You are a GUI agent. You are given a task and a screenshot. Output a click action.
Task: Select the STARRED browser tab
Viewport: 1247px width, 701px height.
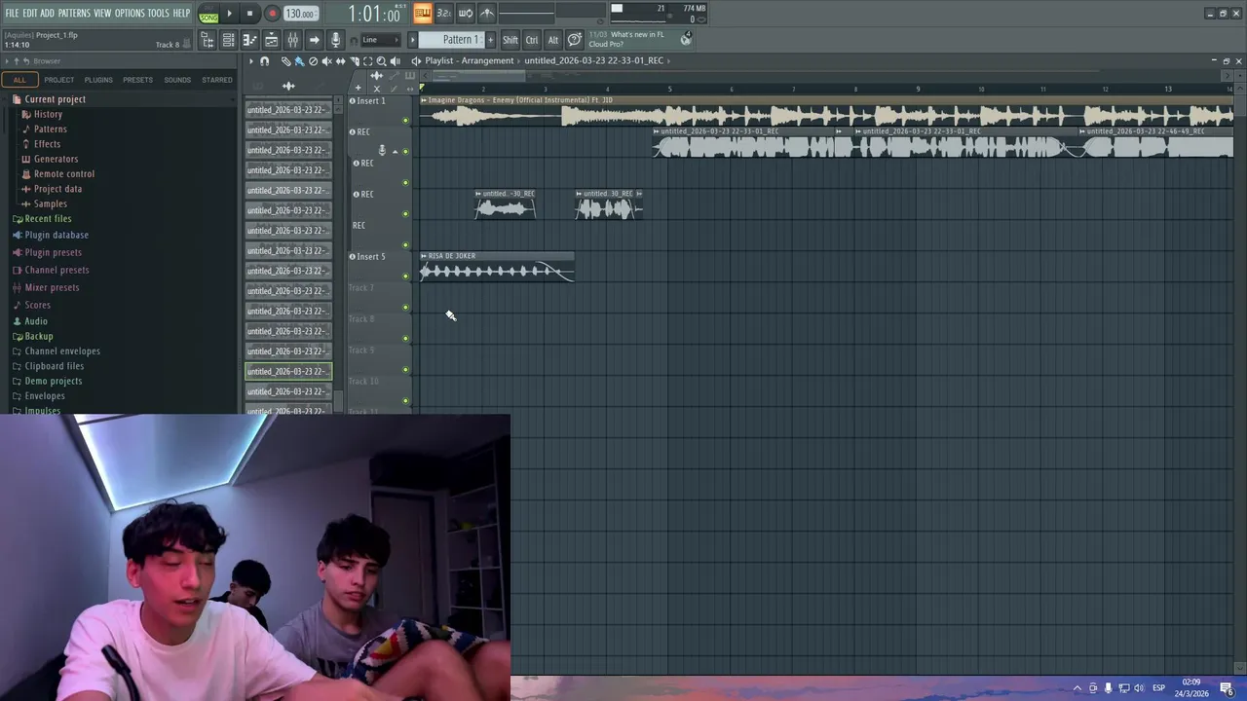coord(216,80)
